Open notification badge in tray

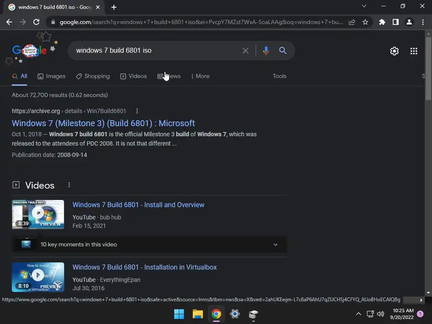[420, 314]
